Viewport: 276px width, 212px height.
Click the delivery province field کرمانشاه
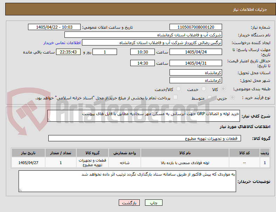[x=195, y=73]
